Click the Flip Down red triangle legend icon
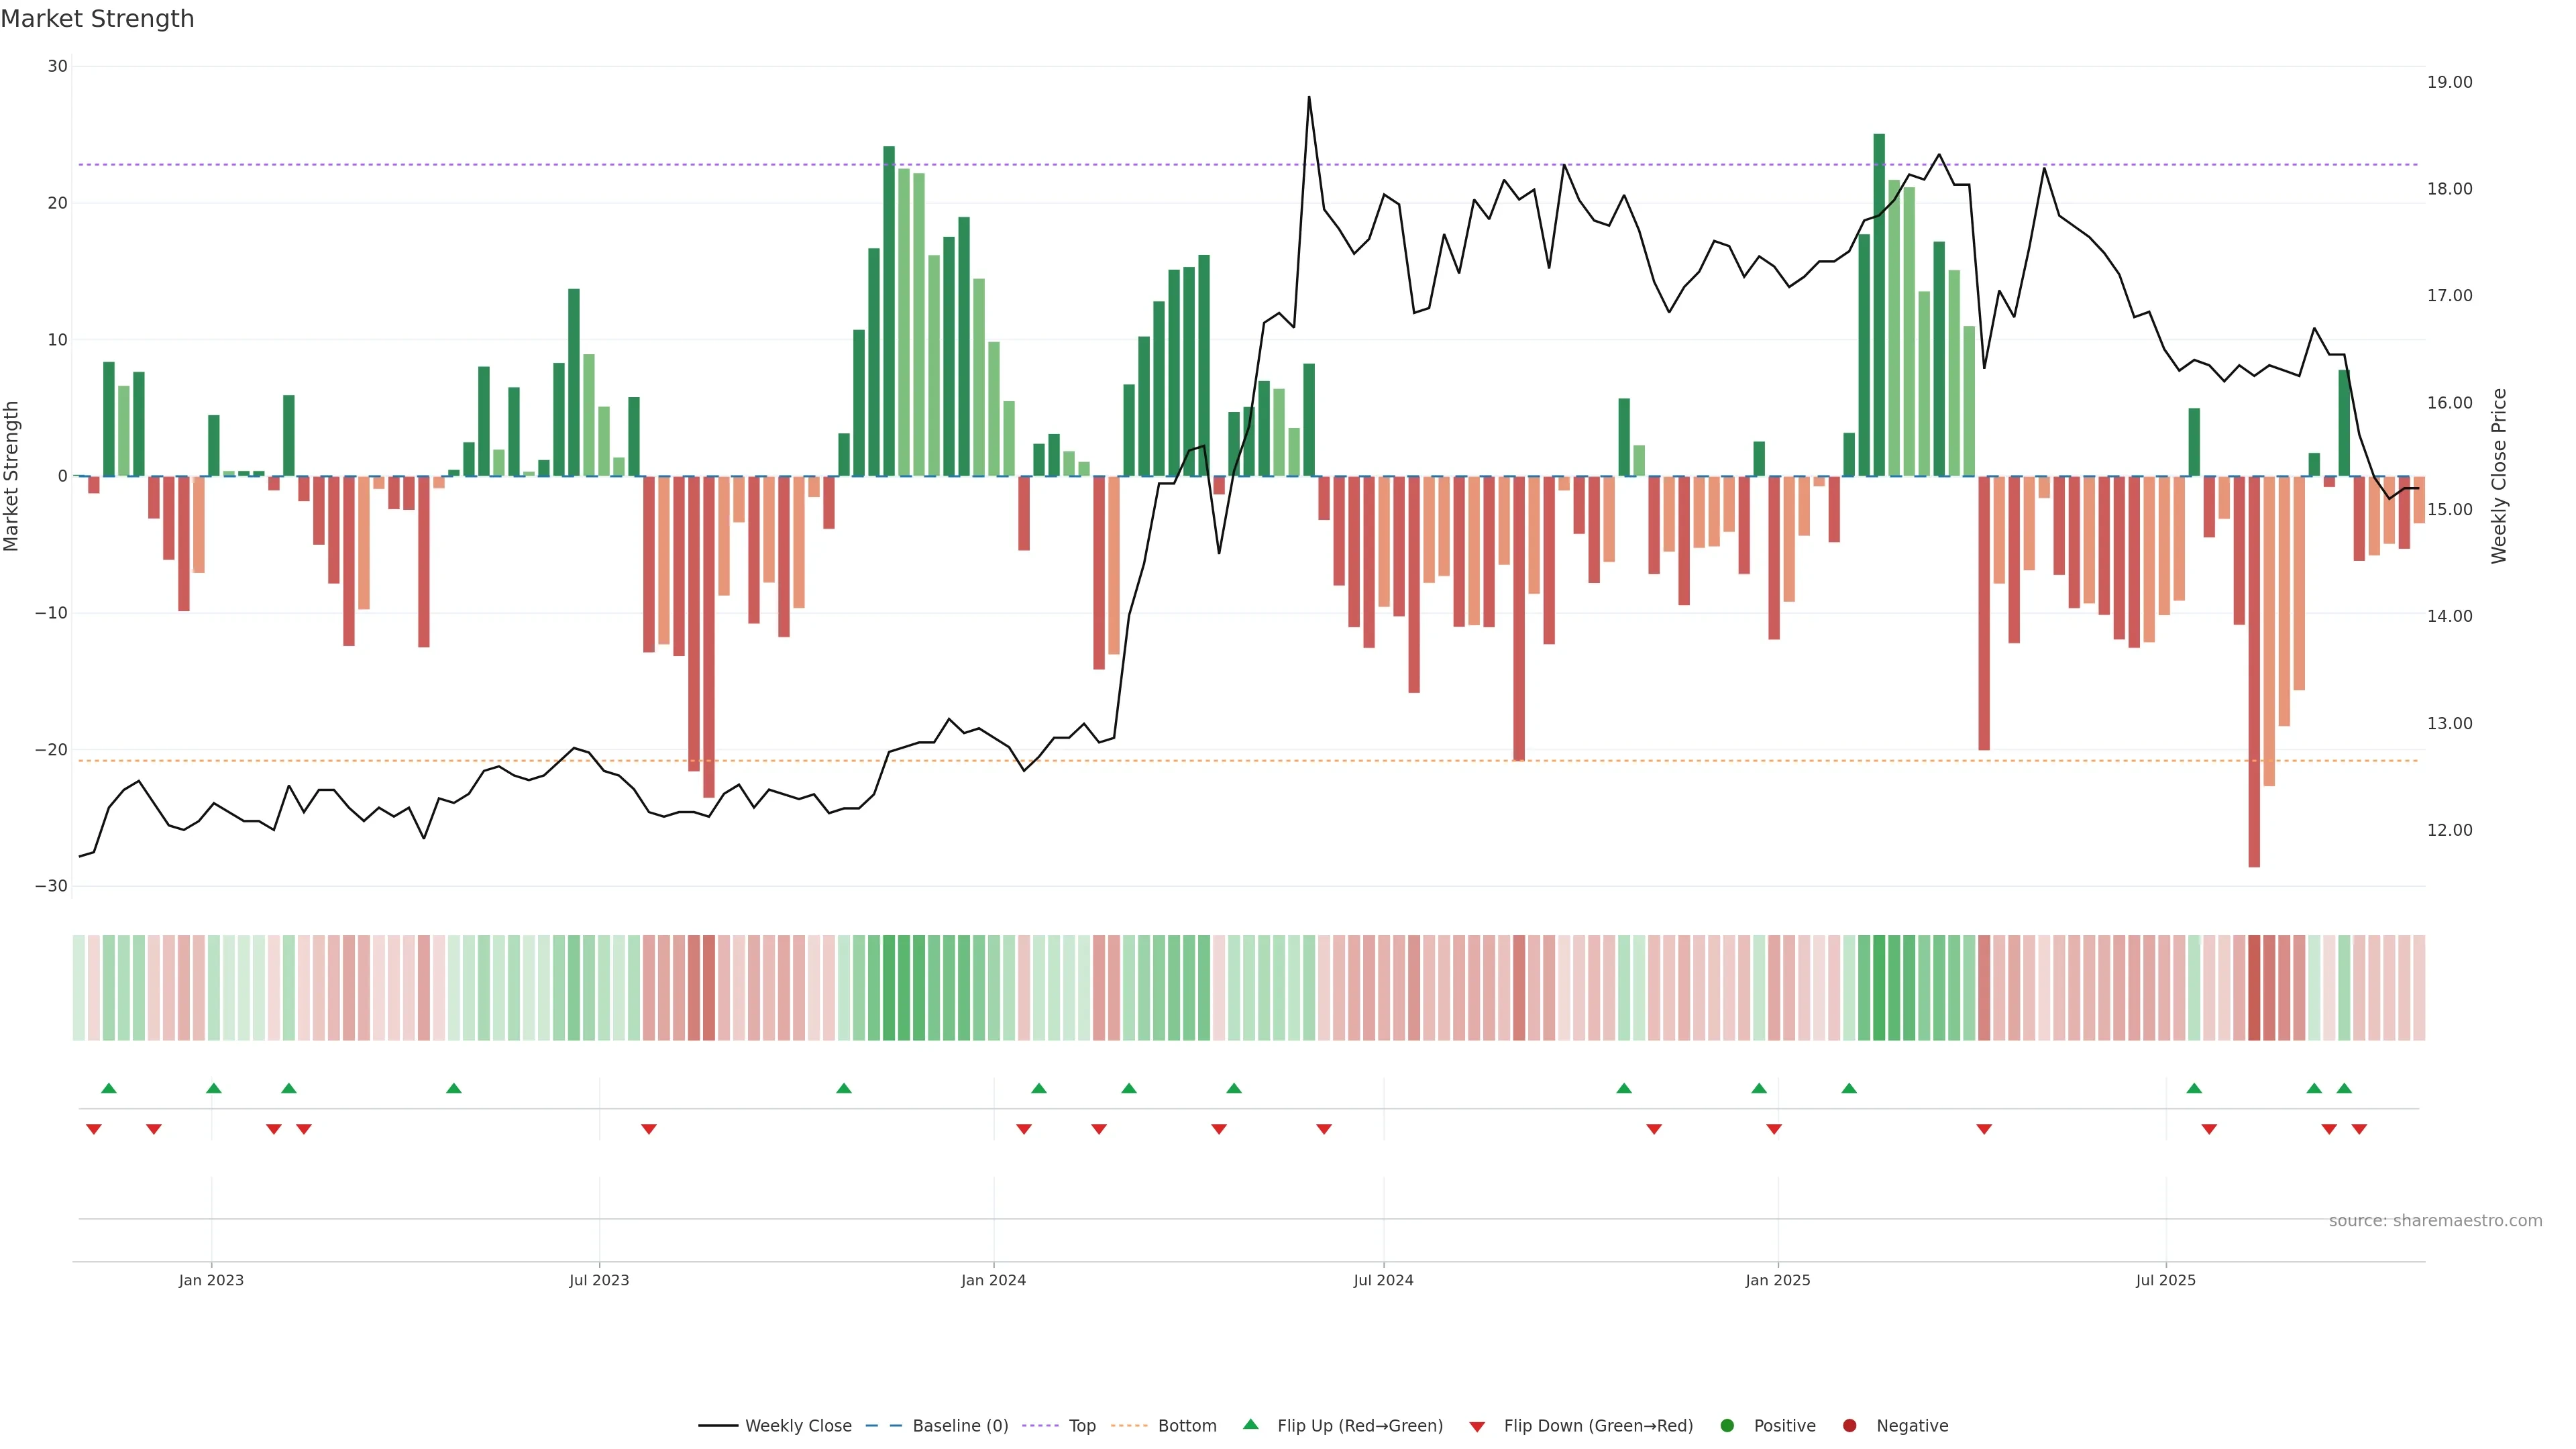This screenshot has height=1449, width=2576. [x=1477, y=1427]
